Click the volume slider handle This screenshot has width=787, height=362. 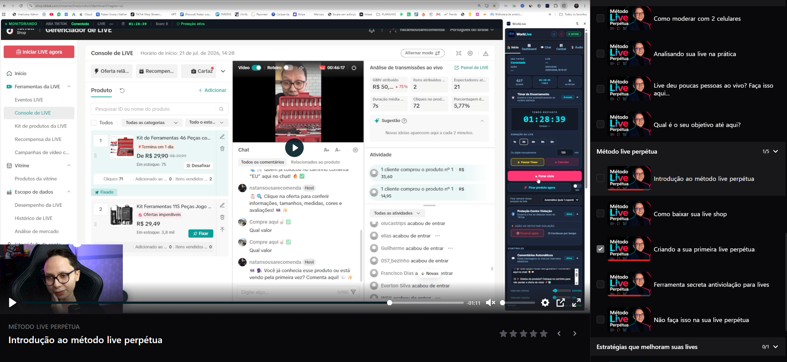[x=502, y=303]
